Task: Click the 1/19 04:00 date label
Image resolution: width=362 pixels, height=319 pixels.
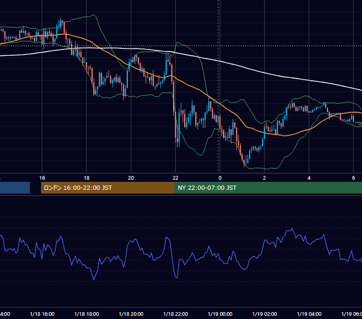Action: (309, 314)
